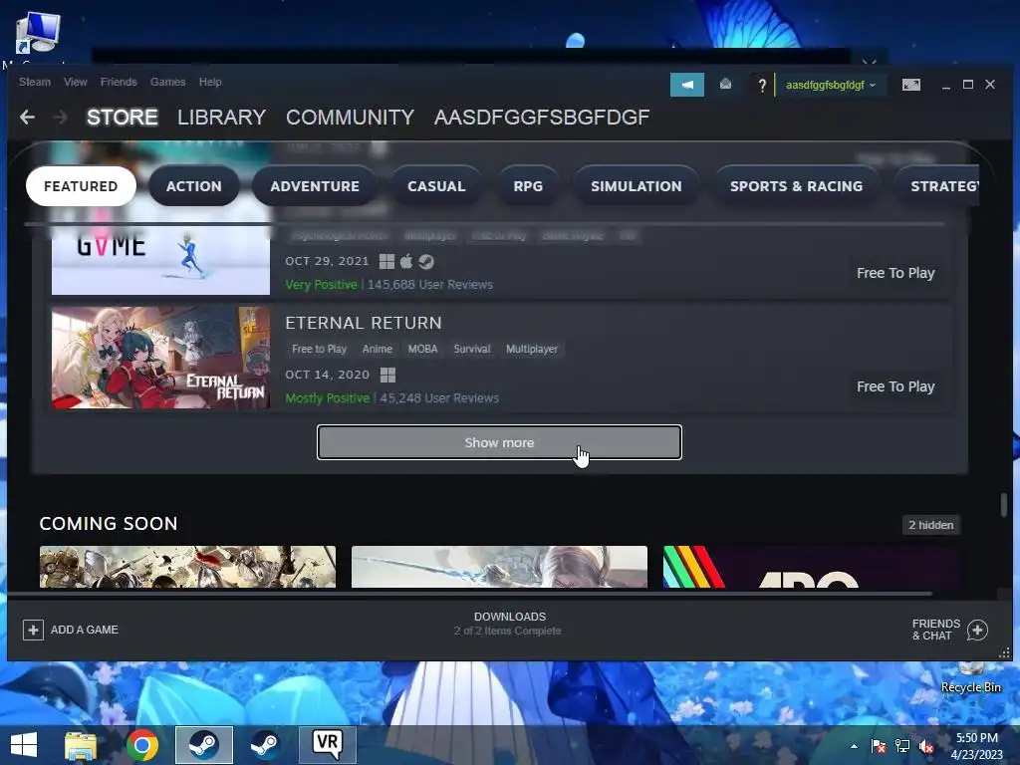Viewport: 1020px width, 765px height.
Task: Go to the STORE section
Action: click(123, 118)
